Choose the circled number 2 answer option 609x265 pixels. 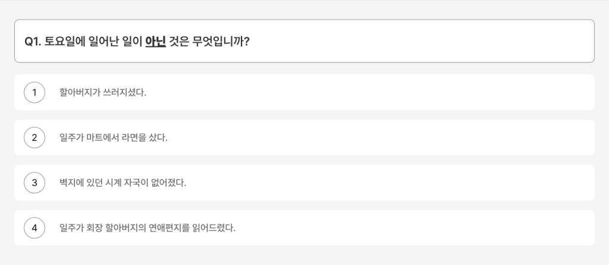pyautogui.click(x=34, y=137)
